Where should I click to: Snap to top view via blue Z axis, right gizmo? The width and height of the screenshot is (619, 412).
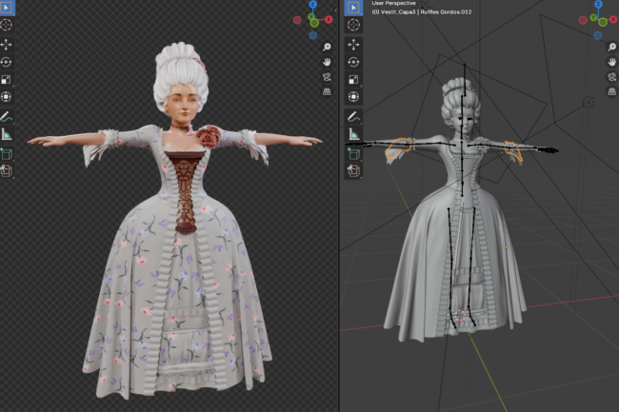[x=598, y=4]
